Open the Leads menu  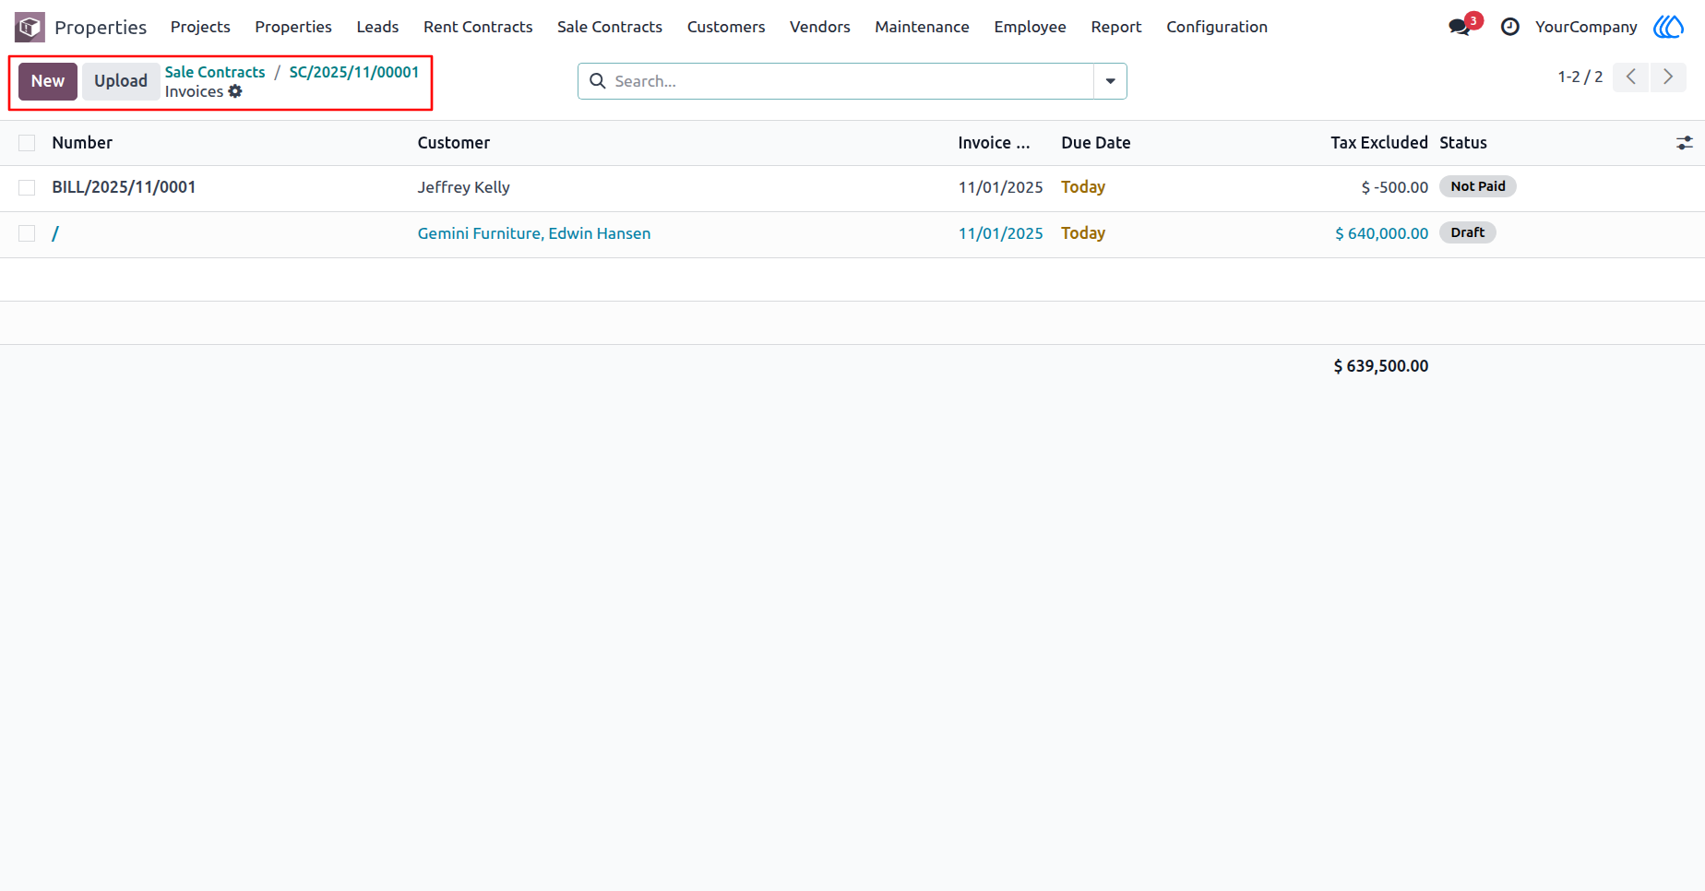pyautogui.click(x=377, y=27)
